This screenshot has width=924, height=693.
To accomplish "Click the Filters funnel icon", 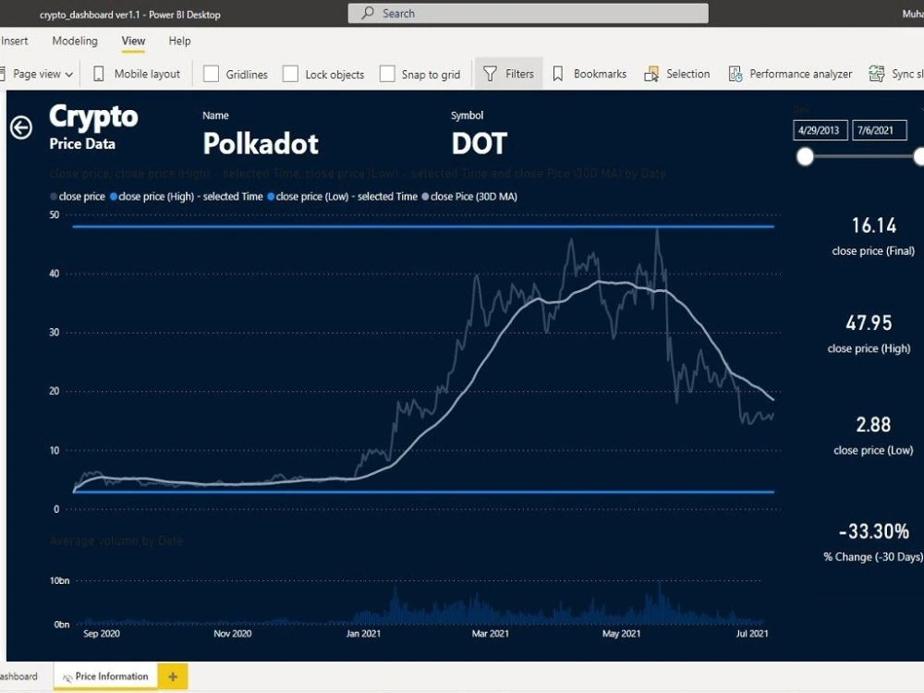I will point(490,74).
